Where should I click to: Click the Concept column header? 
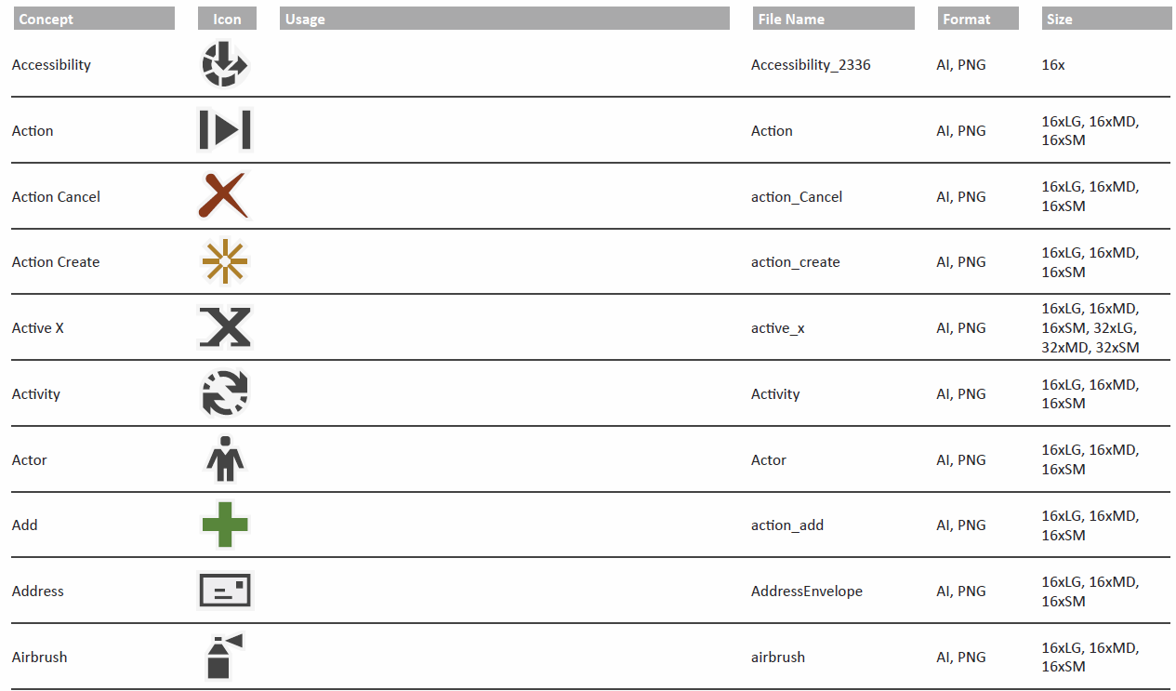pyautogui.click(x=93, y=19)
